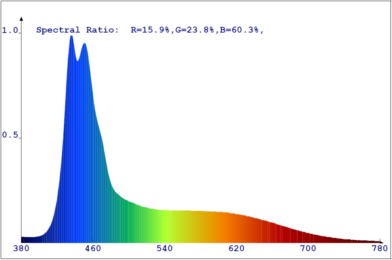Viewport: 392px width, 260px height.
Task: Select the G=23.8% value
Action: pos(195,30)
